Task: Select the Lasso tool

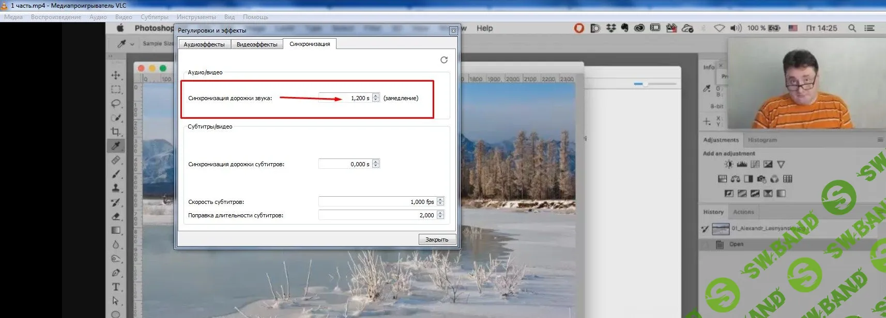Action: (116, 104)
